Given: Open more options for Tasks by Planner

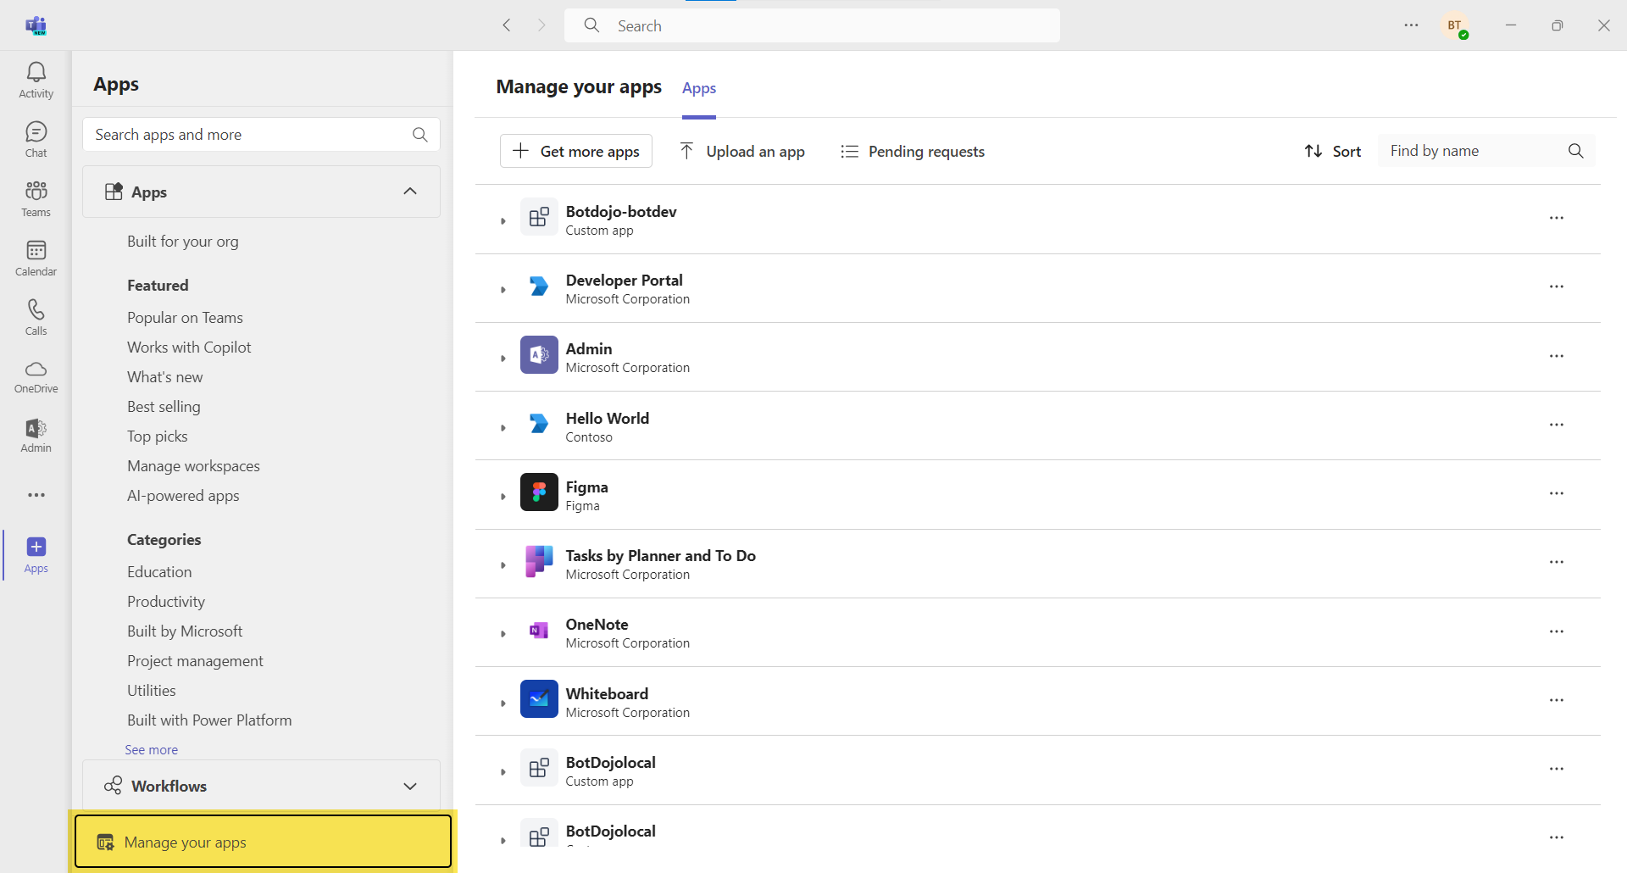Looking at the screenshot, I should tap(1557, 563).
